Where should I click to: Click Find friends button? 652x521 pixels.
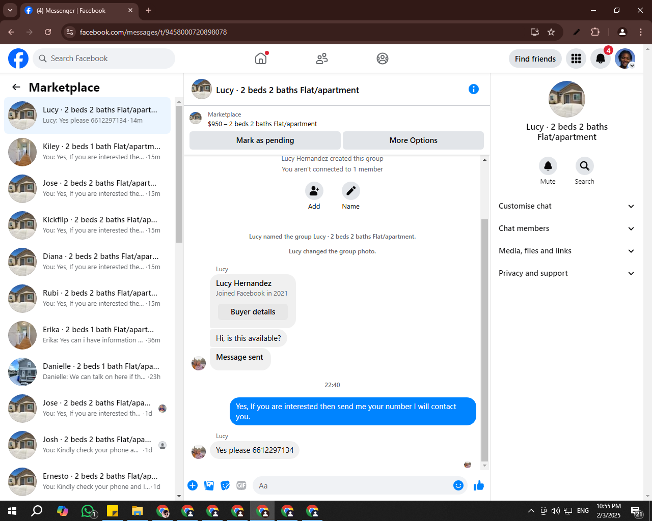pos(535,59)
